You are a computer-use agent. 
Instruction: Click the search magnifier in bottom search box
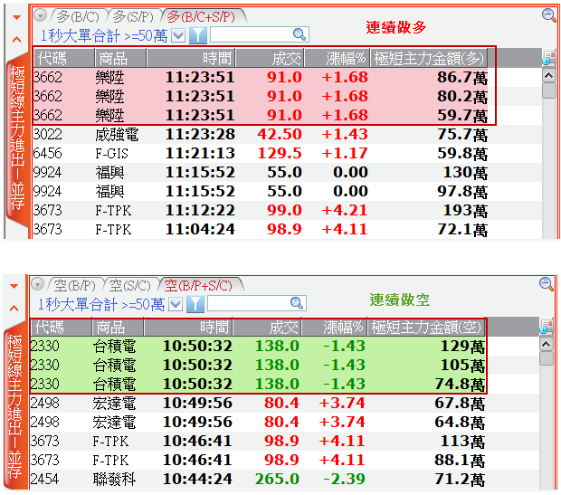point(295,304)
